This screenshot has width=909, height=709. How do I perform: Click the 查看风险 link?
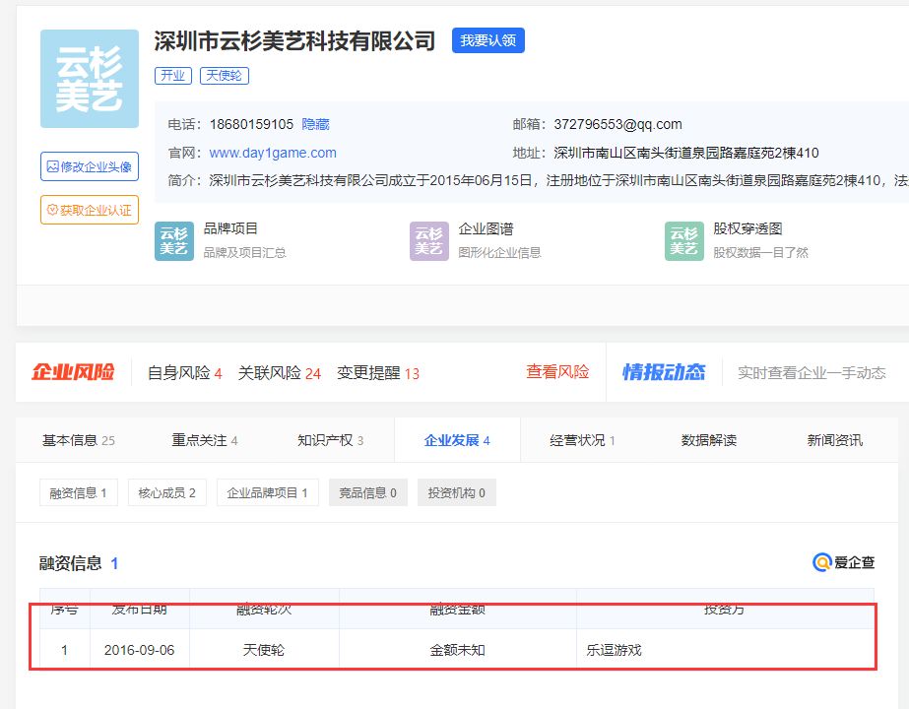[557, 371]
